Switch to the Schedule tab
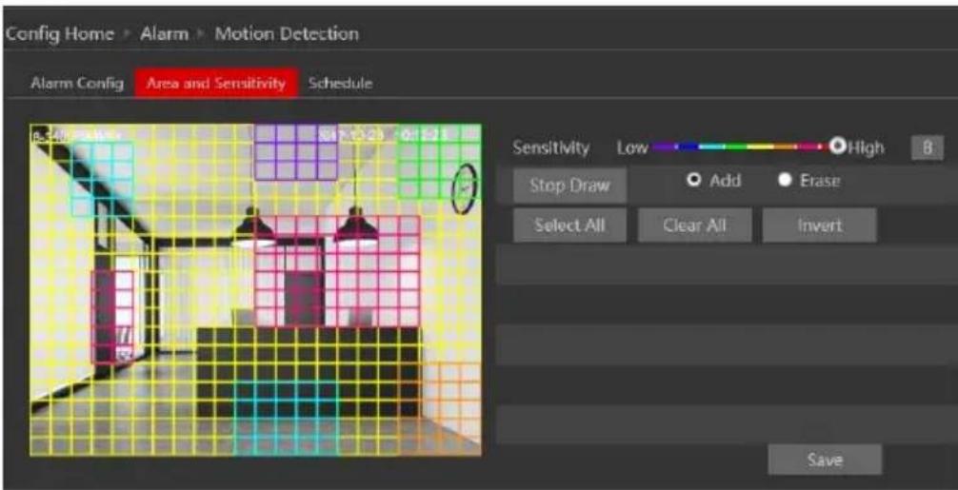 [x=340, y=84]
